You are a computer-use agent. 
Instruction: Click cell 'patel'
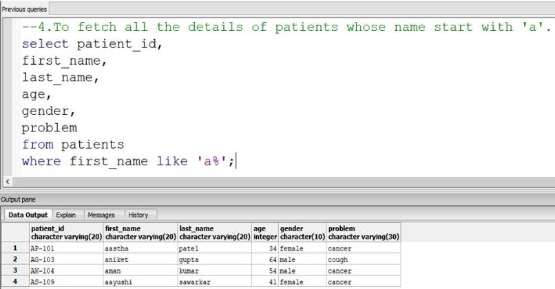[x=215, y=248]
